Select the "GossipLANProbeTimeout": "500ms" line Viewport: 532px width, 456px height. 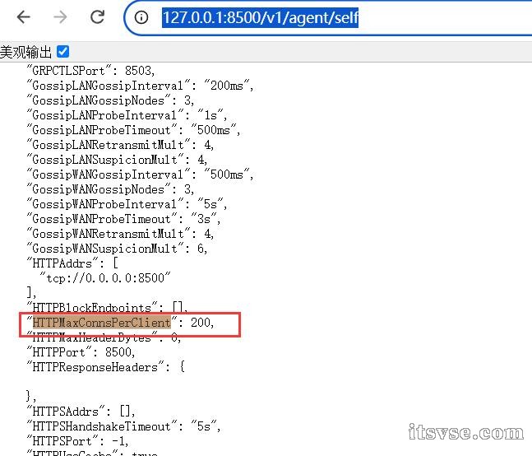click(x=134, y=130)
